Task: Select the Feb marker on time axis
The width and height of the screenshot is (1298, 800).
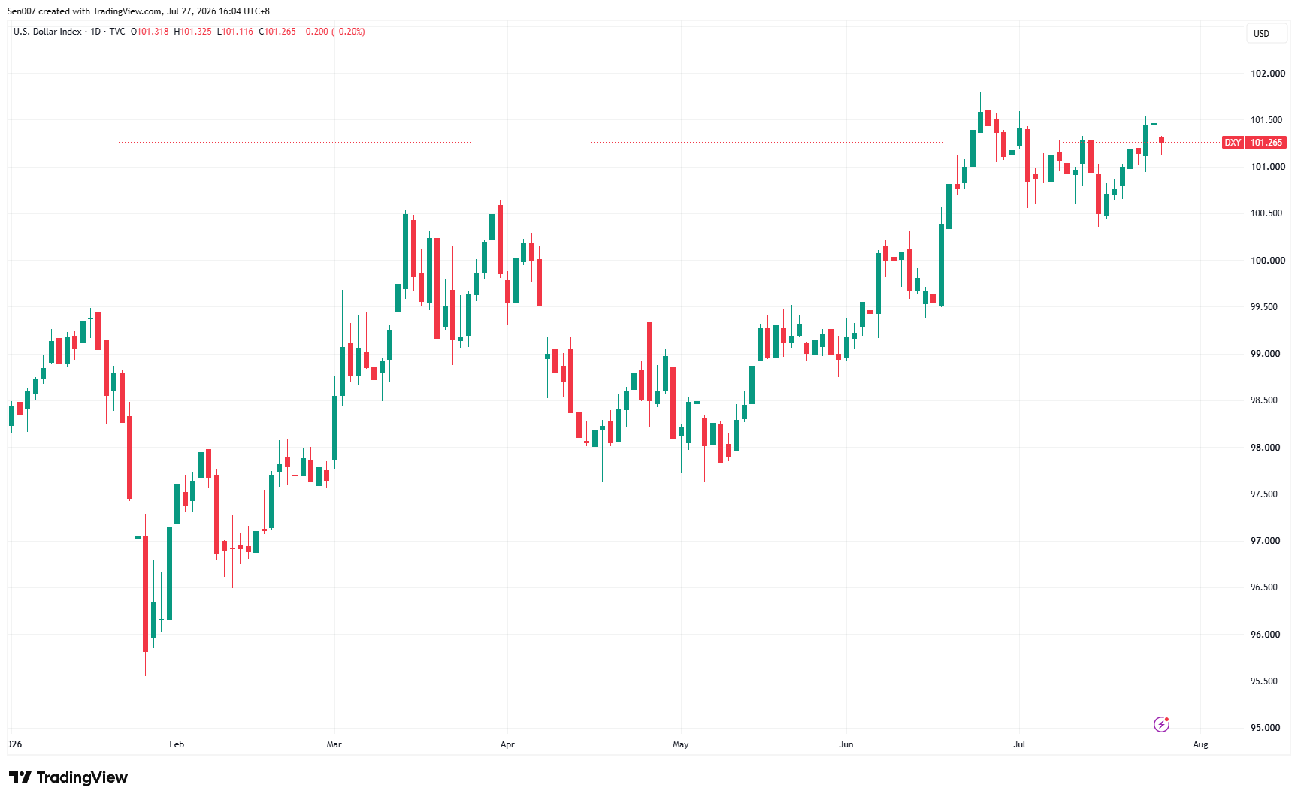Action: (x=177, y=744)
